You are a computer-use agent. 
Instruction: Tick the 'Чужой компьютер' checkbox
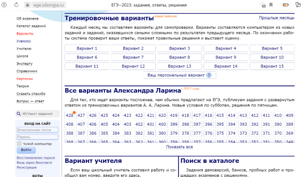click(19, 144)
